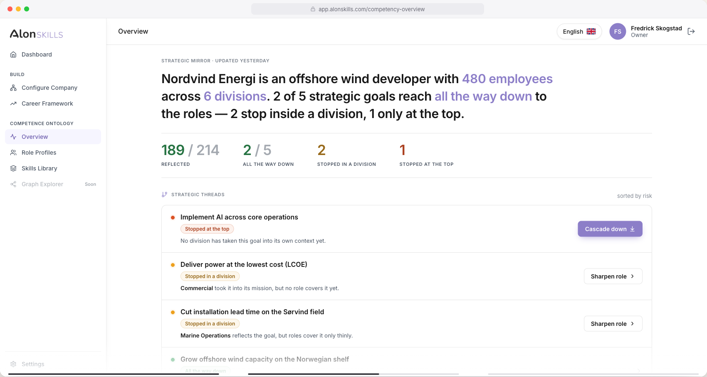Click the browser address bar URL

[x=371, y=9]
